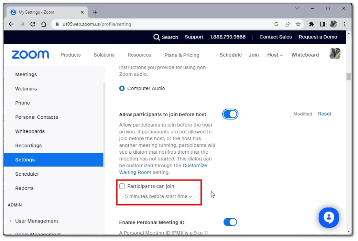Click the browser forward arrow

22,24
